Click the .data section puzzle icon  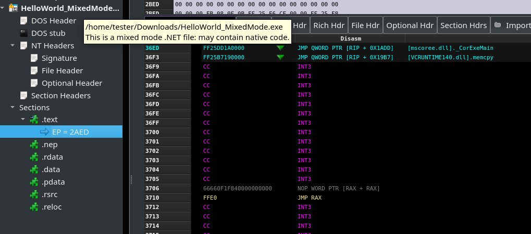34,170
